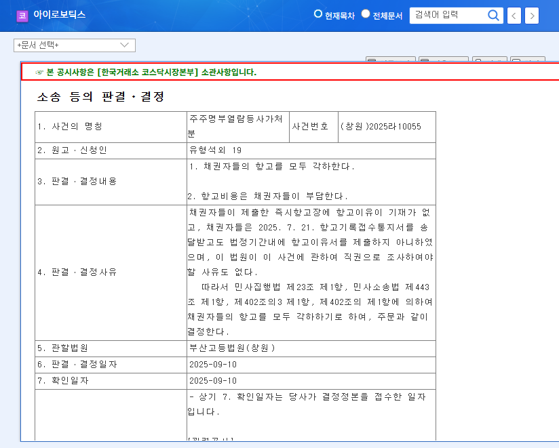The image size is (559, 448).
Task: Click the third toolbar icon at top right
Action: click(488, 61)
